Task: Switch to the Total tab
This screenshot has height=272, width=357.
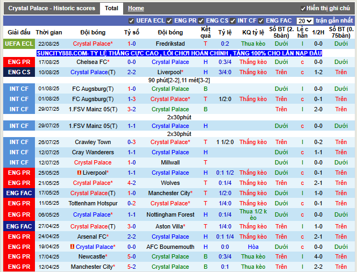Action: click(x=111, y=9)
